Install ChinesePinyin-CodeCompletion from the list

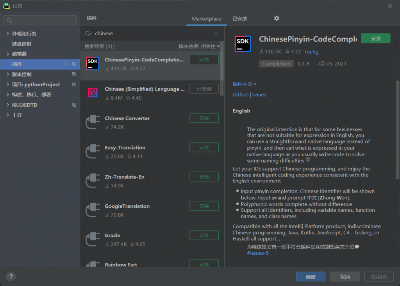pyautogui.click(x=204, y=59)
